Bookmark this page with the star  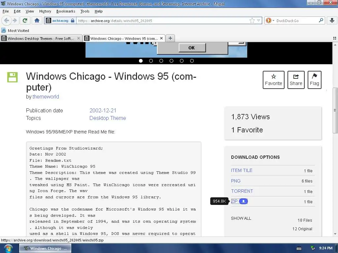(252, 21)
